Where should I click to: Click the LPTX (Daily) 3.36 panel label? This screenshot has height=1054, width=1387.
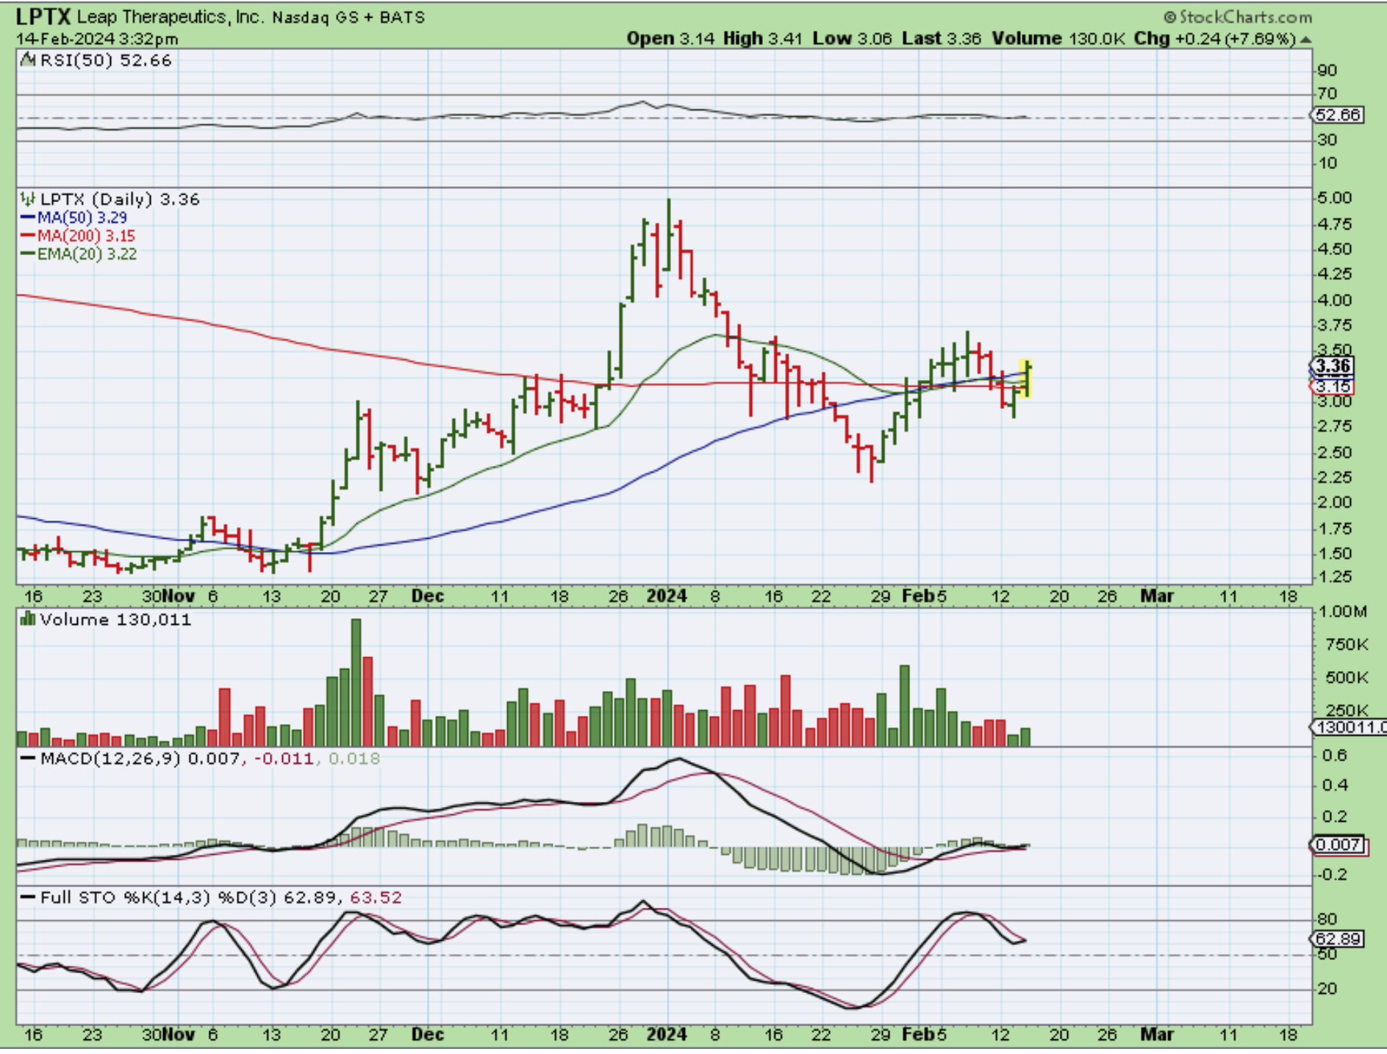tap(119, 199)
